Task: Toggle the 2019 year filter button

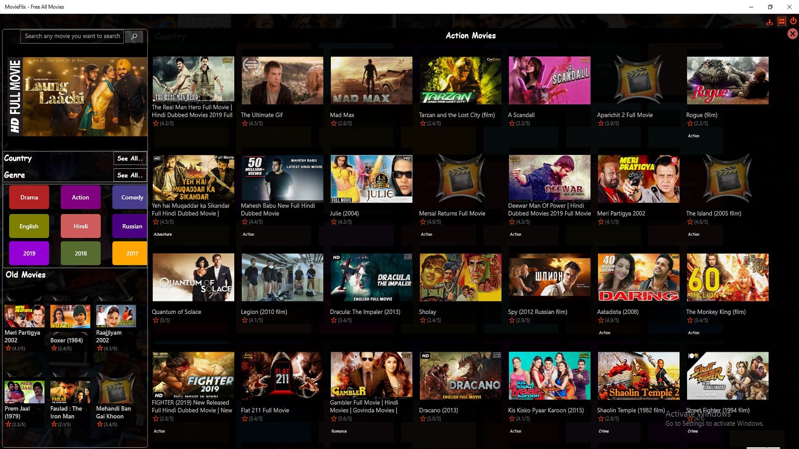Action: [x=29, y=253]
